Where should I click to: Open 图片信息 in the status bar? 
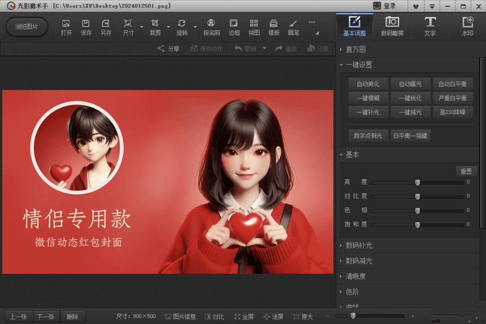click(181, 316)
